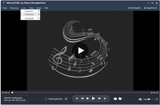This screenshot has height=105, width=160.
Task: Click the Jetzt kaufen link
Action: [134, 8]
